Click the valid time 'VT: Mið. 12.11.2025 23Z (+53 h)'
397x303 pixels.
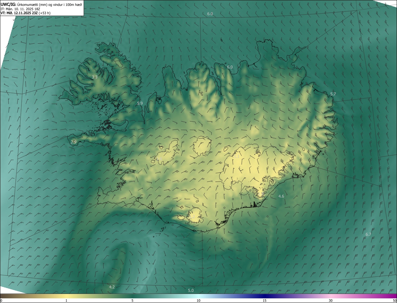[25, 13]
